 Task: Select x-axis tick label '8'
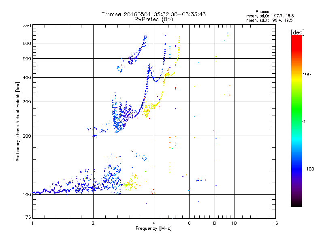tap(215, 223)
